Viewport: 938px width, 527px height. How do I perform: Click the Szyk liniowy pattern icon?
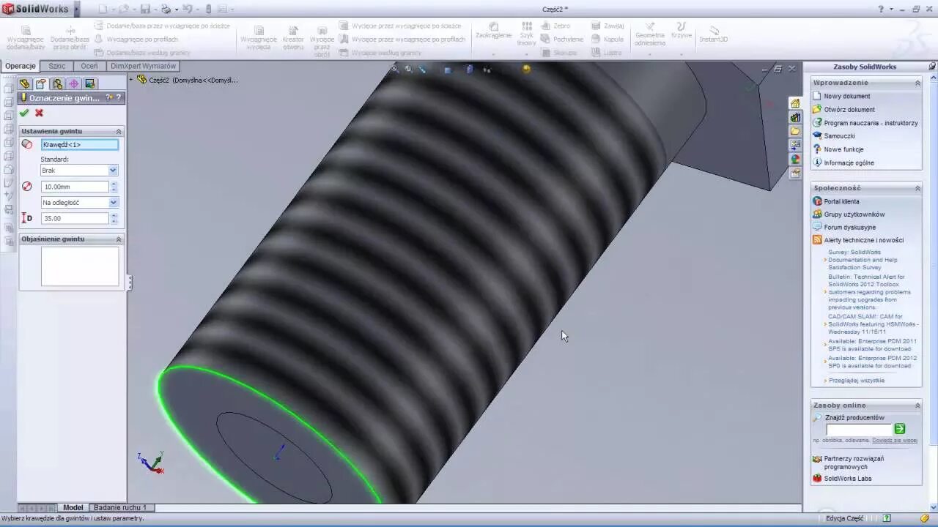coord(526,26)
